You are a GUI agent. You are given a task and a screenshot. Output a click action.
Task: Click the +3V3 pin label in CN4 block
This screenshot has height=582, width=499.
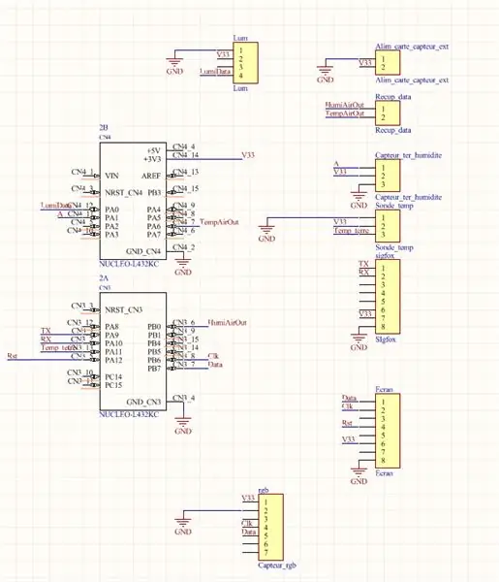pyautogui.click(x=152, y=159)
